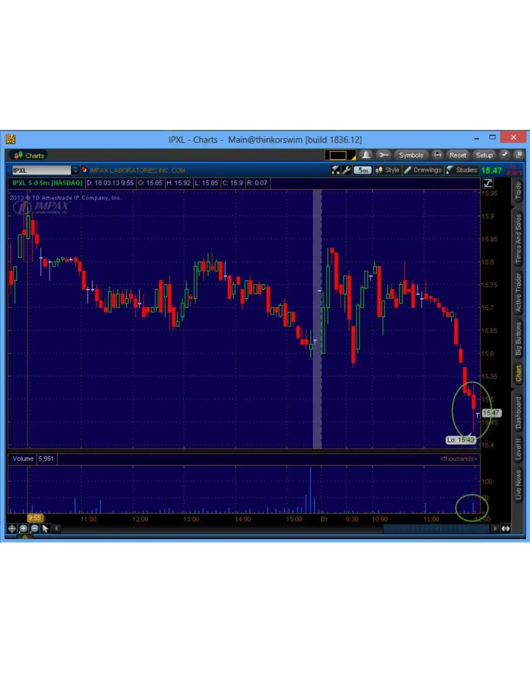Viewport: 530px width, 673px height.
Task: Toggle the yellow-framed color link box
Action: click(x=339, y=155)
